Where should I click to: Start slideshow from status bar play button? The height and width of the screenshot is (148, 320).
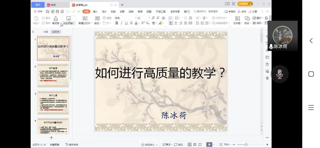(209, 145)
